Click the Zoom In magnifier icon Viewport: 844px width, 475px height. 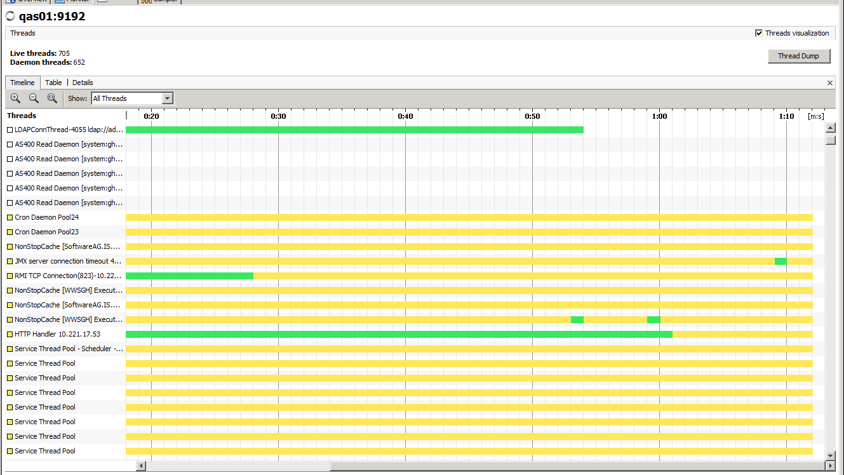15,98
